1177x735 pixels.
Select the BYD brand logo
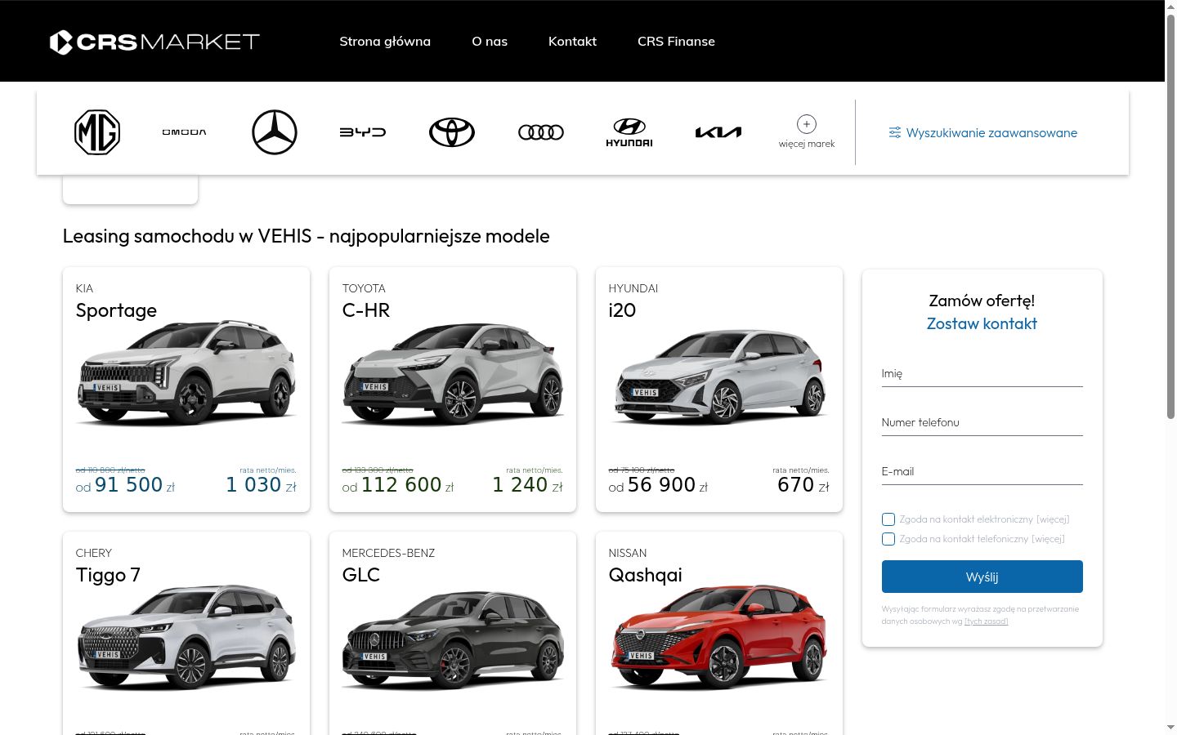(x=363, y=132)
